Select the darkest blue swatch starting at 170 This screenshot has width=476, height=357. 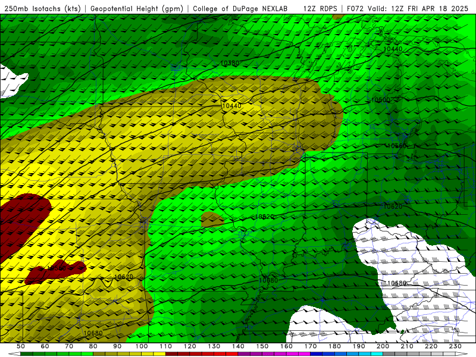[x=317, y=354]
